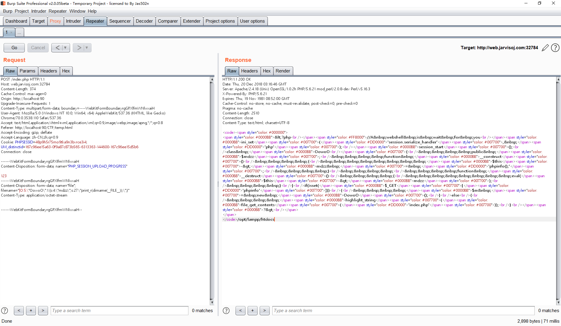Close Repeater tab 1

[11, 32]
